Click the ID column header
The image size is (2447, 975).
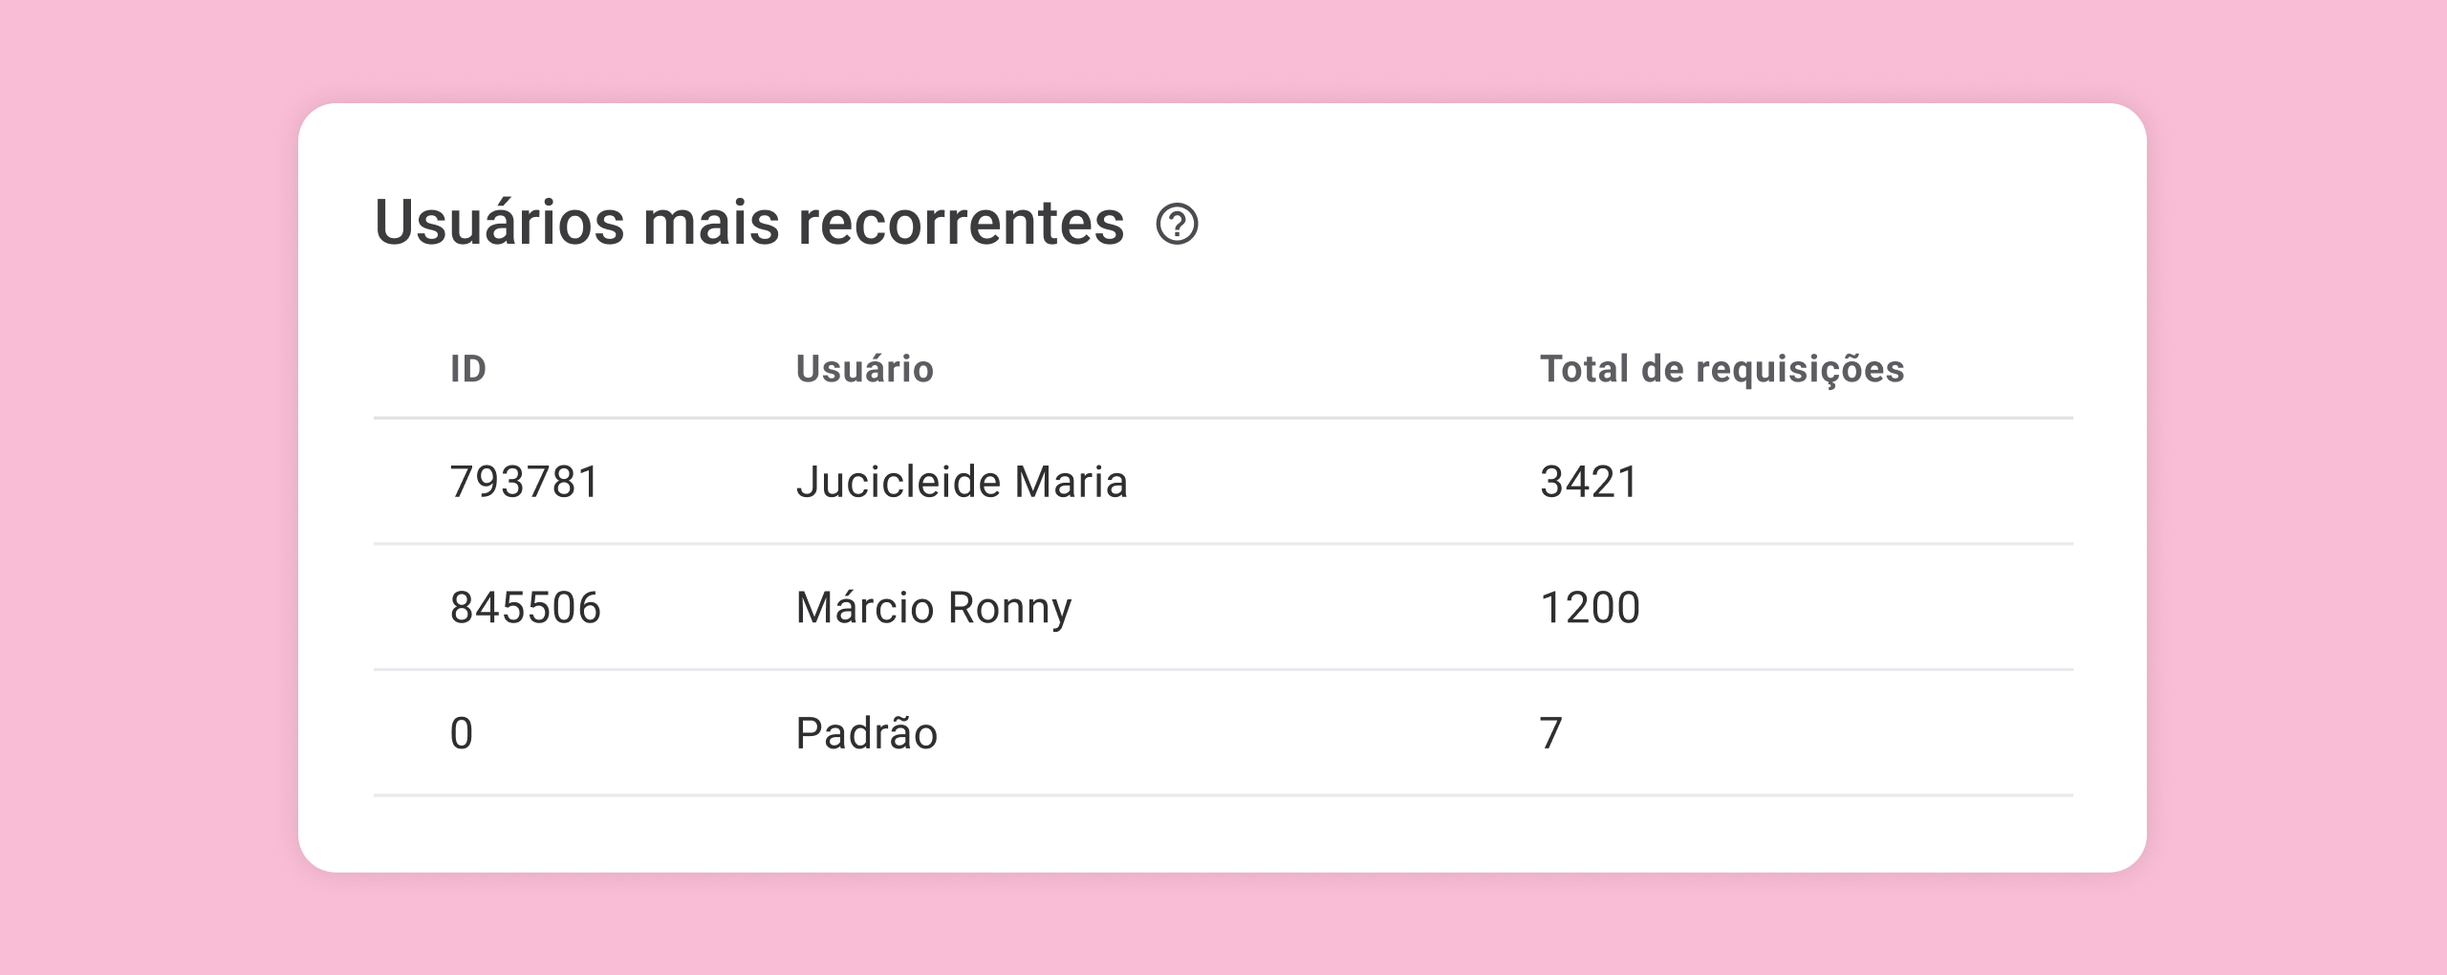point(468,369)
